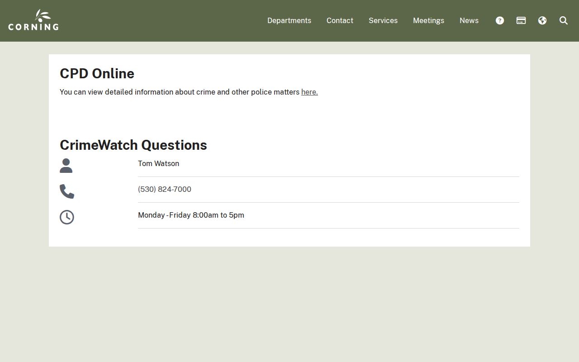Expand the Meetings menu
The image size is (579, 362).
pos(428,20)
